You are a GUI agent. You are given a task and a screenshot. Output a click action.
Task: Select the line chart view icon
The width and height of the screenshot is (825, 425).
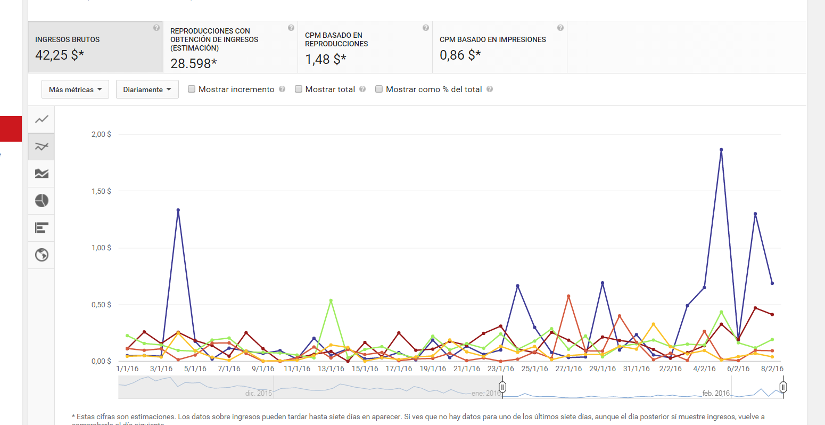coord(42,119)
